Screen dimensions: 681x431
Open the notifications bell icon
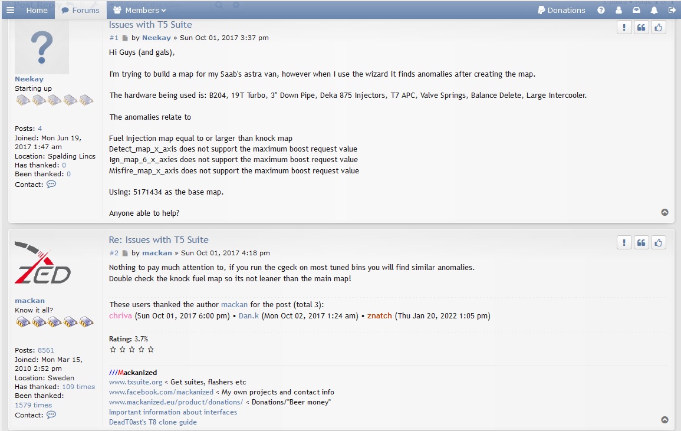click(x=654, y=10)
